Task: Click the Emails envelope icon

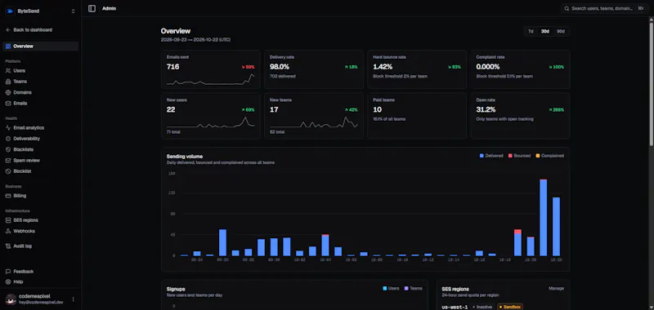Action: click(x=8, y=103)
